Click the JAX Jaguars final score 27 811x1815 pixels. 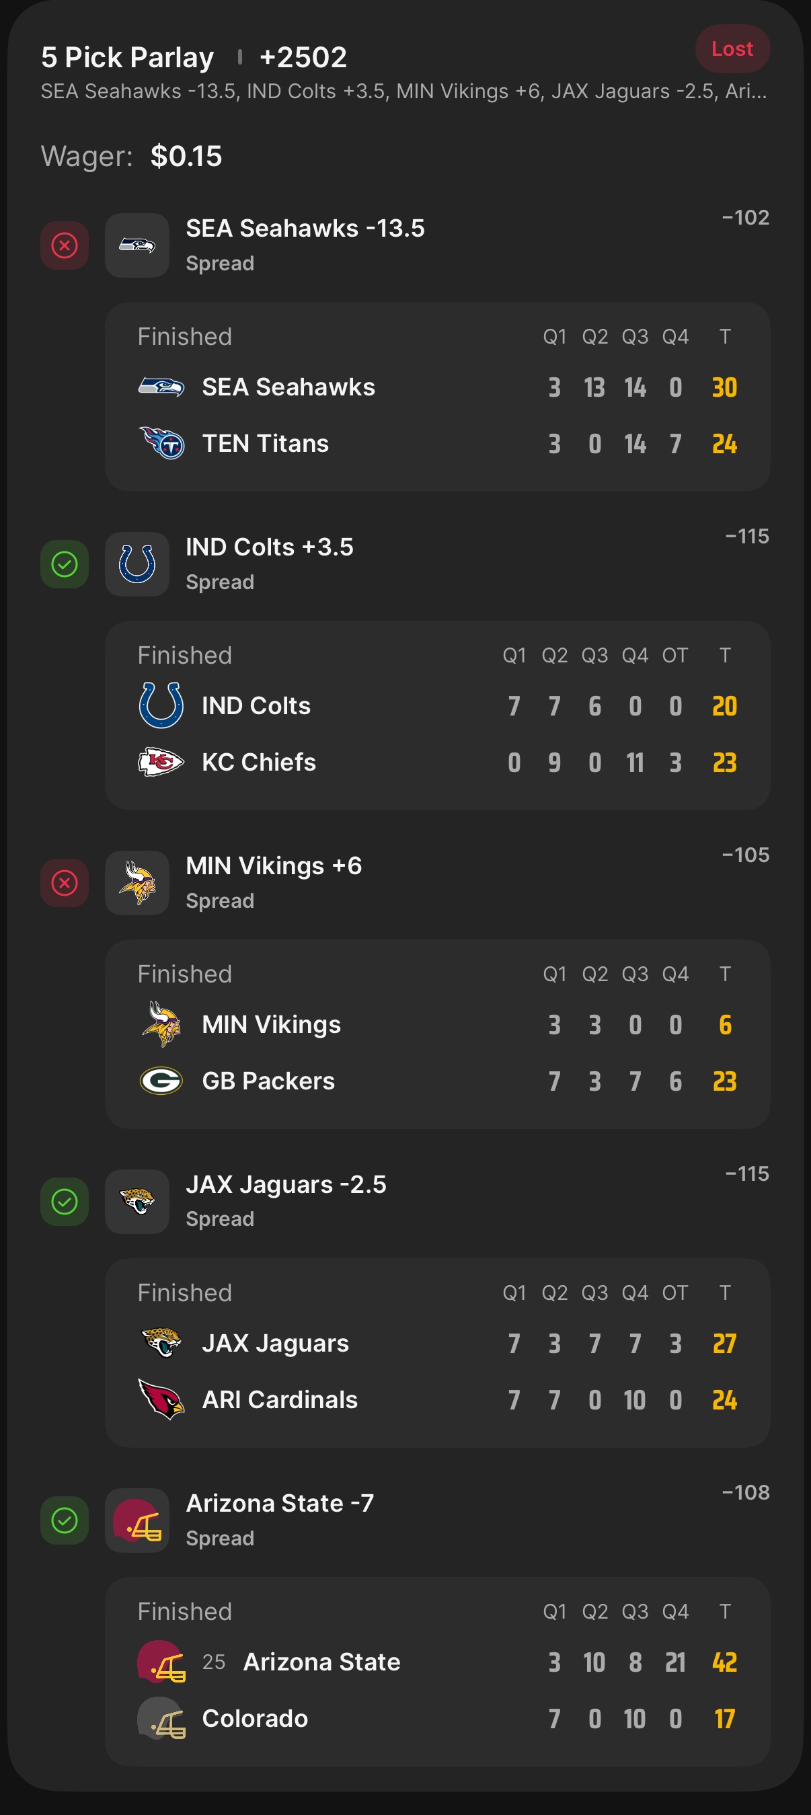pyautogui.click(x=724, y=1344)
